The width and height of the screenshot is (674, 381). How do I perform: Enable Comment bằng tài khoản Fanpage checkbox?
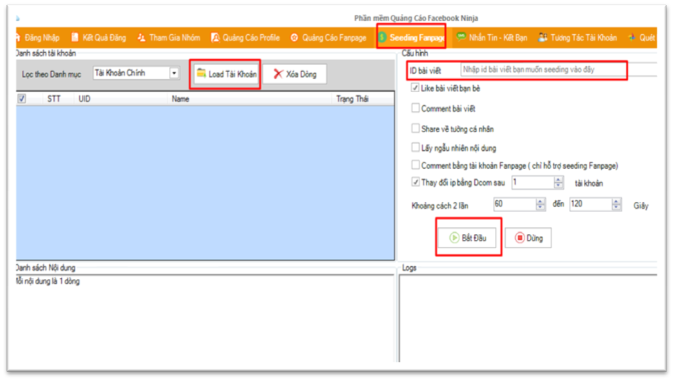[415, 165]
